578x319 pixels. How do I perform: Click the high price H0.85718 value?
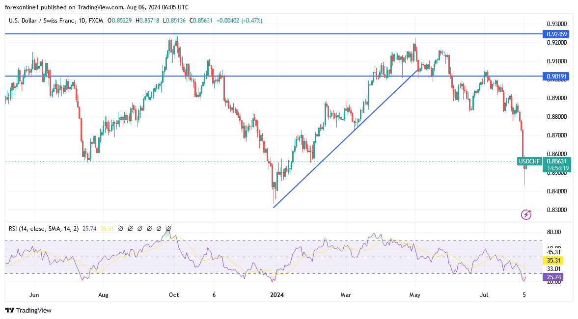pyautogui.click(x=147, y=21)
